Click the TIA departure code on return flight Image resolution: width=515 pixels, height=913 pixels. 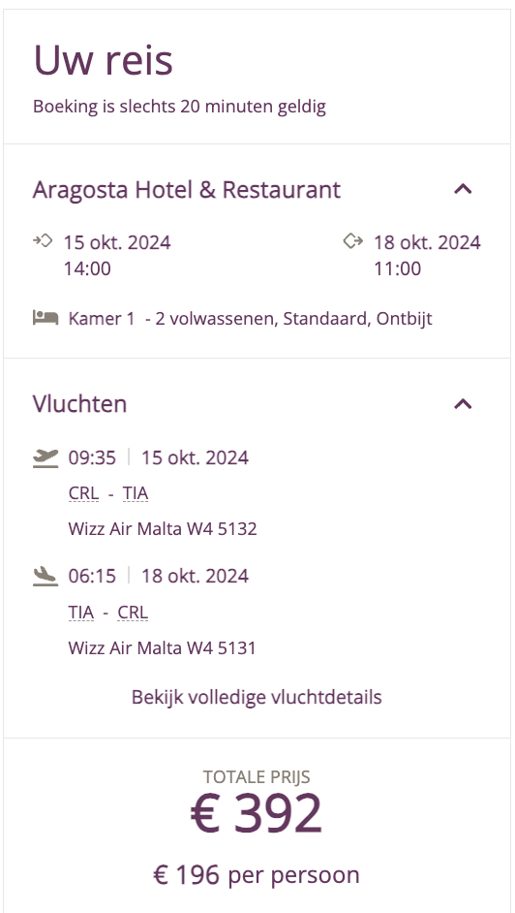[80, 613]
